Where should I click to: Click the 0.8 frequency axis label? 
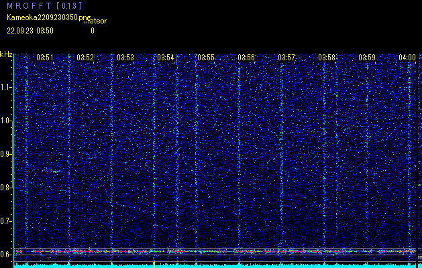6,188
